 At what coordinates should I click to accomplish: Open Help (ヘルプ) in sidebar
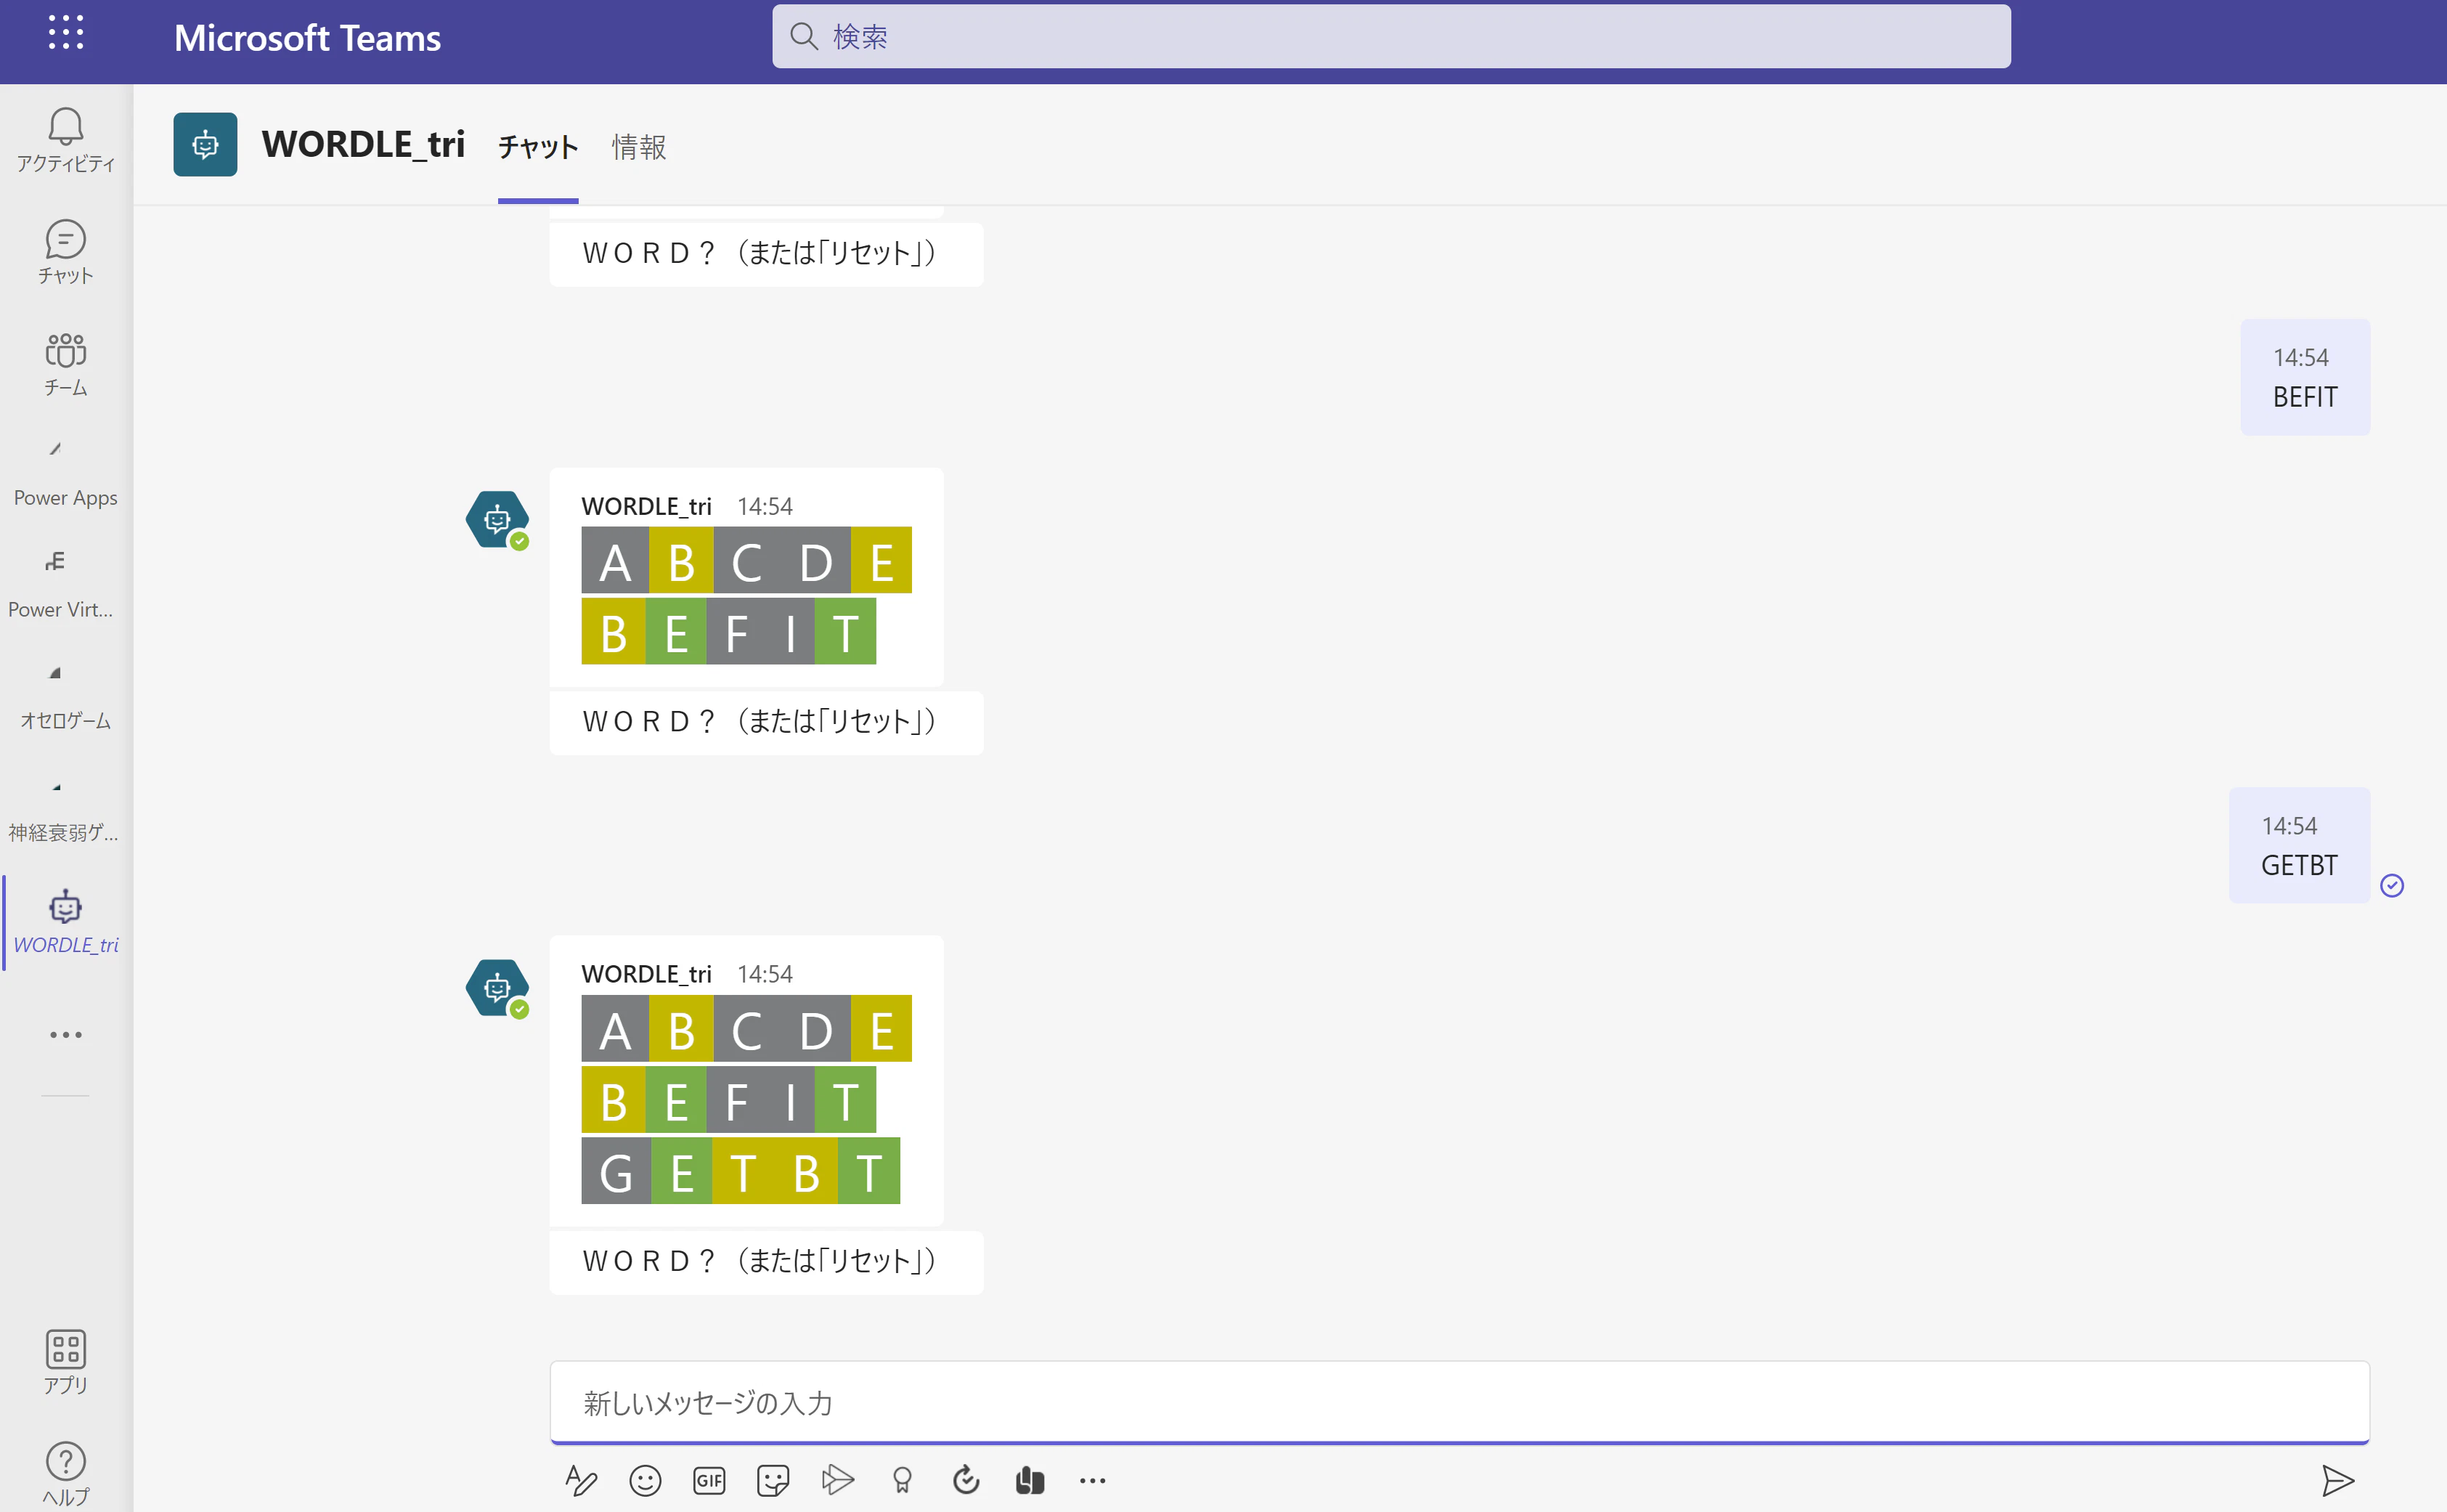66,1474
